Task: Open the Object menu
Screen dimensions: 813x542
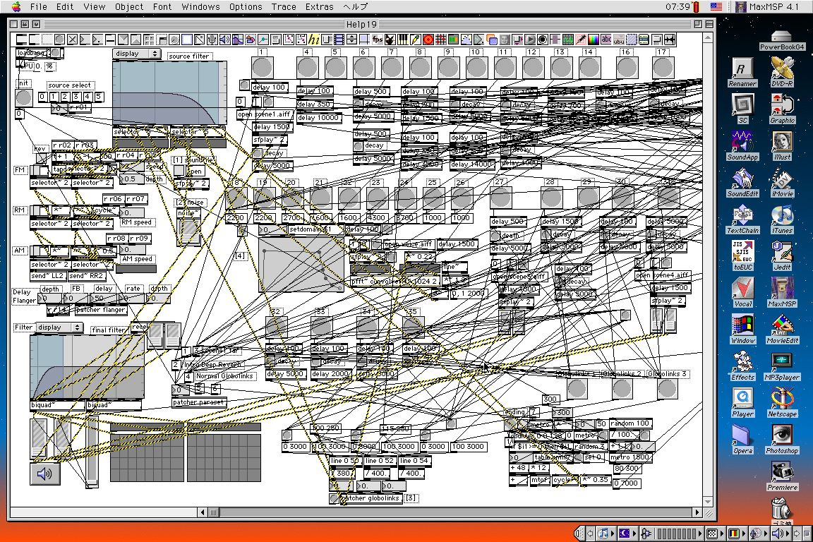Action: click(129, 7)
